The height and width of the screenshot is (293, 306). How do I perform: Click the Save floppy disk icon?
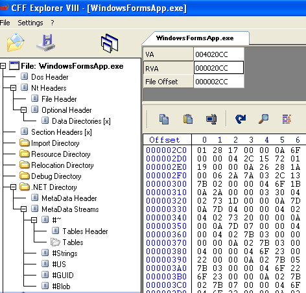pyautogui.click(x=46, y=42)
